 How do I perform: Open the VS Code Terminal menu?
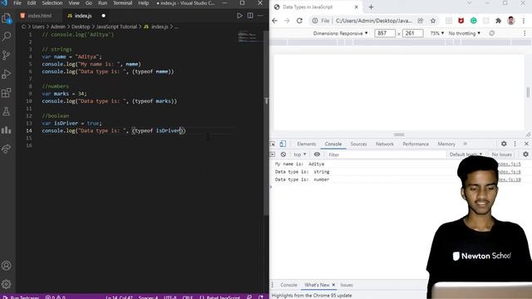122,3
